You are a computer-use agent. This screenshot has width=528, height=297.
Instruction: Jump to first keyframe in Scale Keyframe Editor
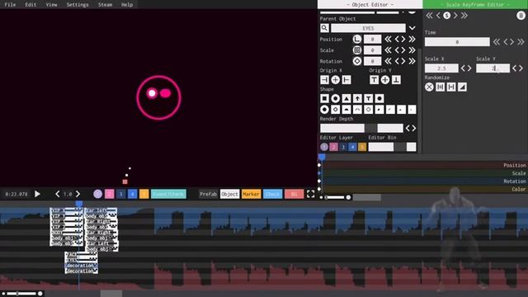[429, 16]
